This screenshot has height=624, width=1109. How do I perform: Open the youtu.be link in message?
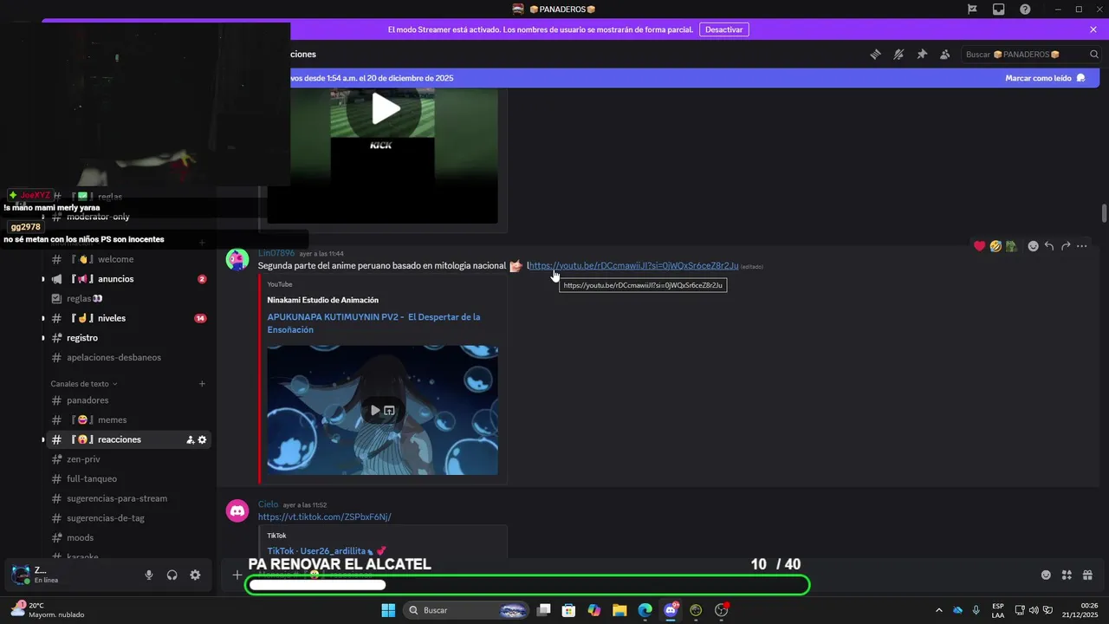[x=633, y=266]
